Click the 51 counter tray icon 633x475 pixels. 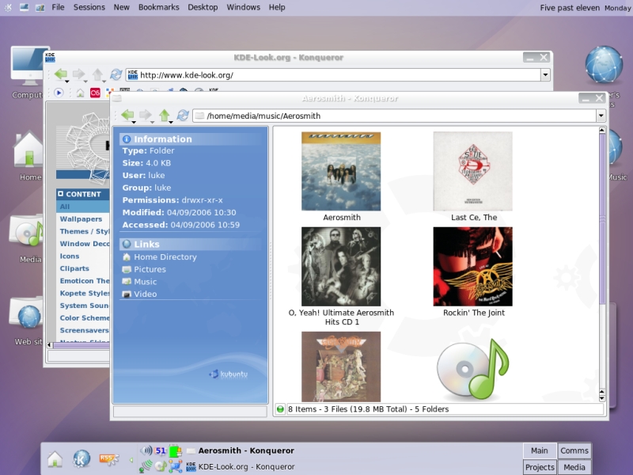(x=161, y=450)
